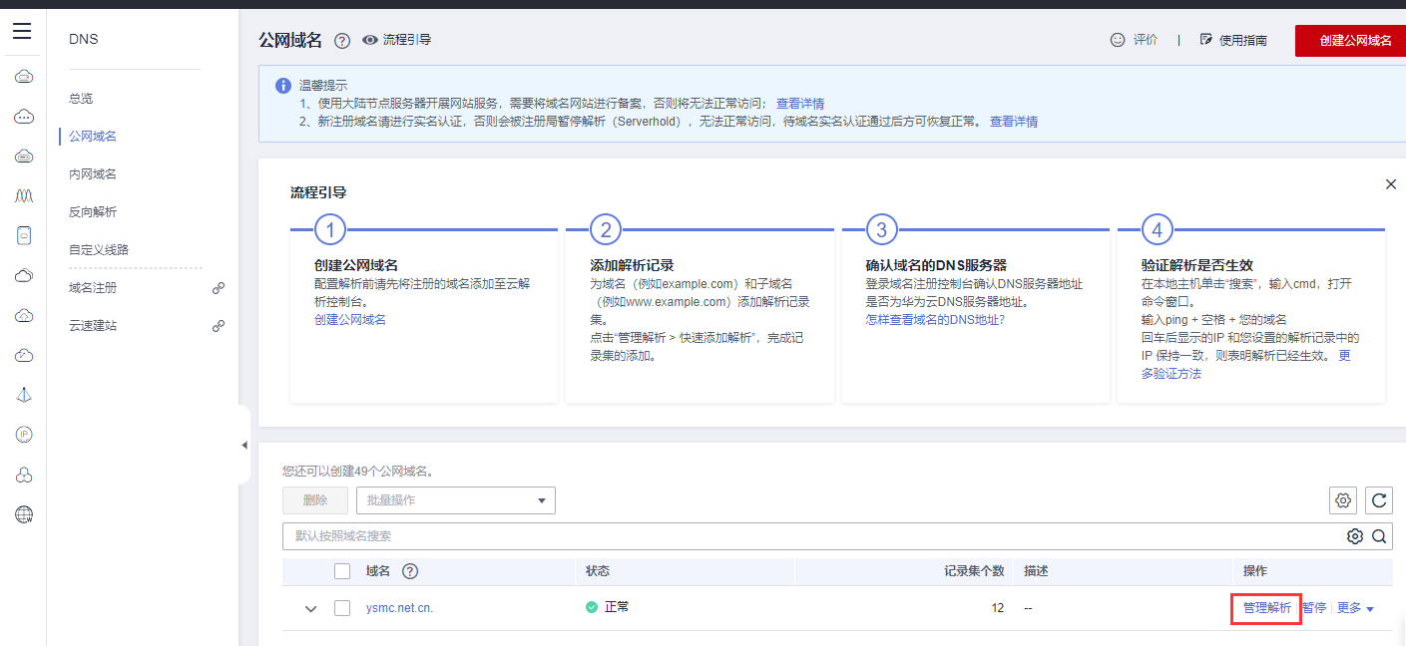This screenshot has width=1406, height=646.
Task: Click the domain search input field
Action: 808,536
